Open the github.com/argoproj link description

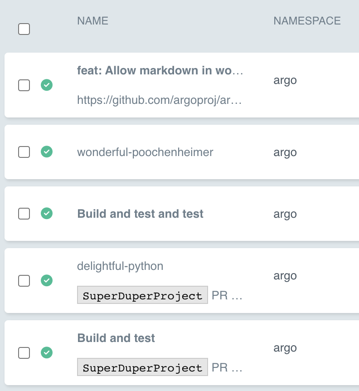pyautogui.click(x=160, y=100)
